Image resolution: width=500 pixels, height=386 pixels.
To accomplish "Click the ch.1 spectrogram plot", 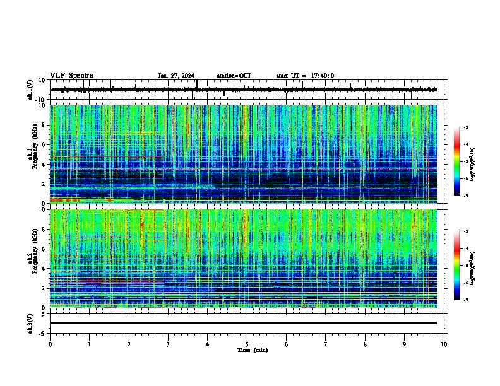I will (x=244, y=154).
